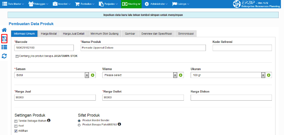The image size is (284, 135).
Task: Add new Satuan with green plus
Action: [93, 75]
